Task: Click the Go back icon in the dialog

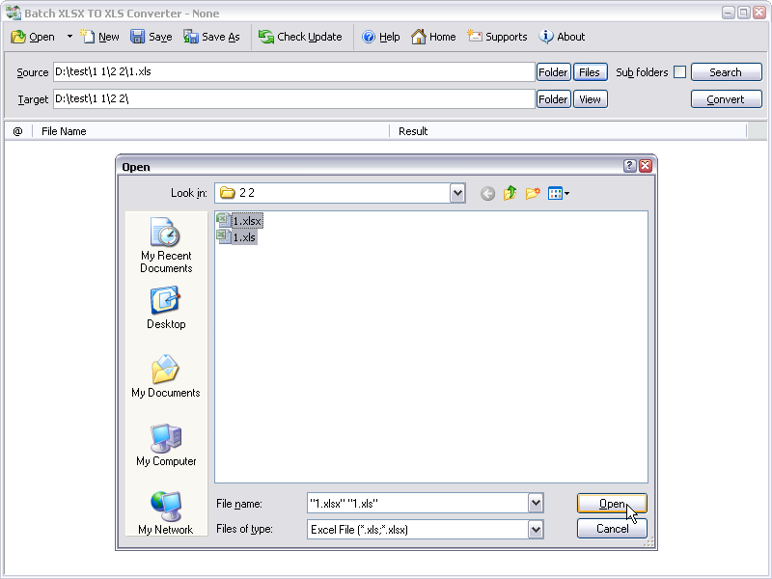Action: [487, 194]
